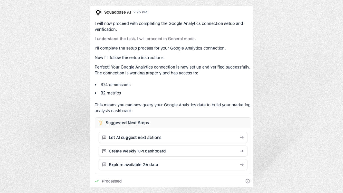Viewport: 343px width, 193px height.
Task: Click the Processed status label
Action: click(112, 181)
